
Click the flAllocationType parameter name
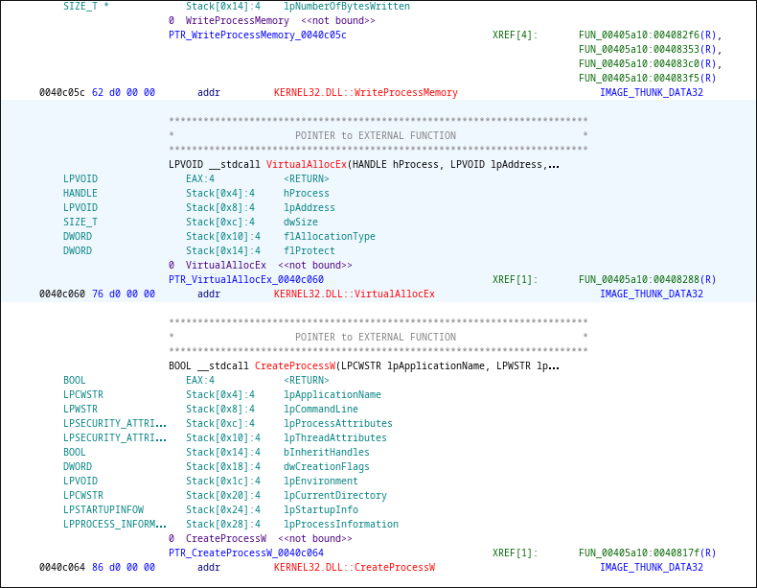point(329,237)
